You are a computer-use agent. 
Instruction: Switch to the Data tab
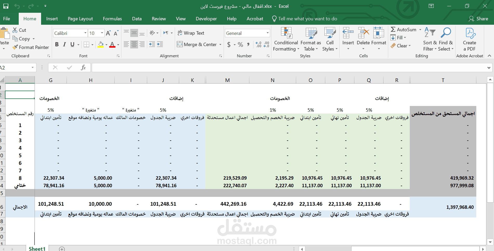137,19
